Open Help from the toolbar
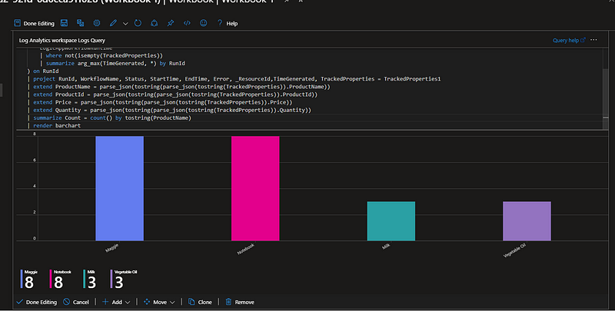Viewport: 615px width, 311px height. point(228,24)
